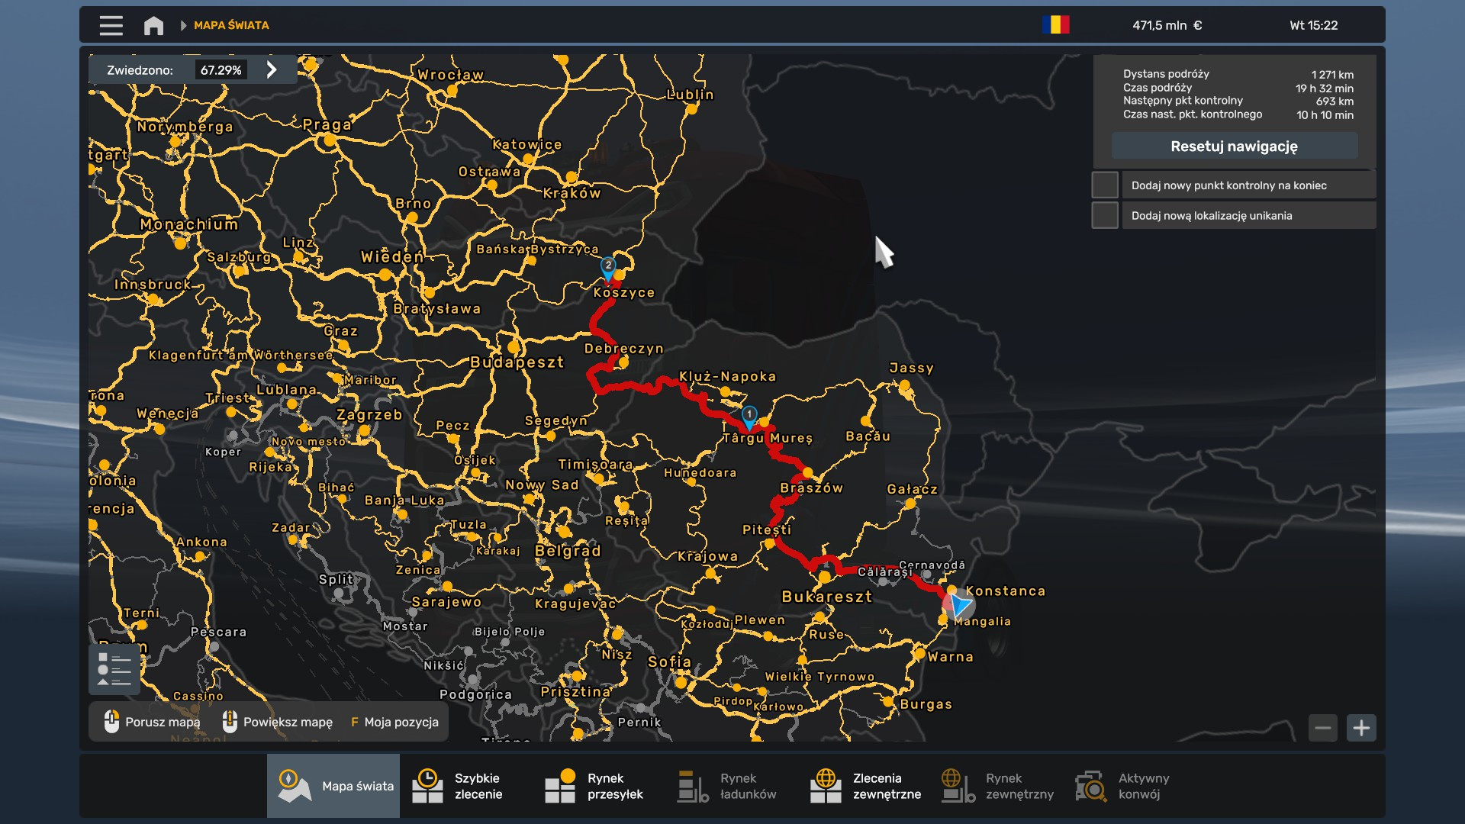
Task: Select checkpoint marker 1 near Târgu Mureș
Action: tap(749, 415)
